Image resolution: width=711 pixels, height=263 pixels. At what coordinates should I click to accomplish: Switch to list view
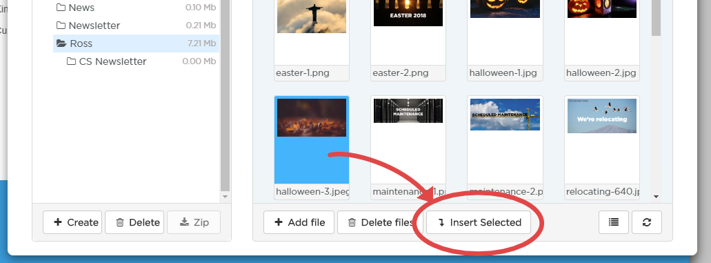(x=614, y=222)
